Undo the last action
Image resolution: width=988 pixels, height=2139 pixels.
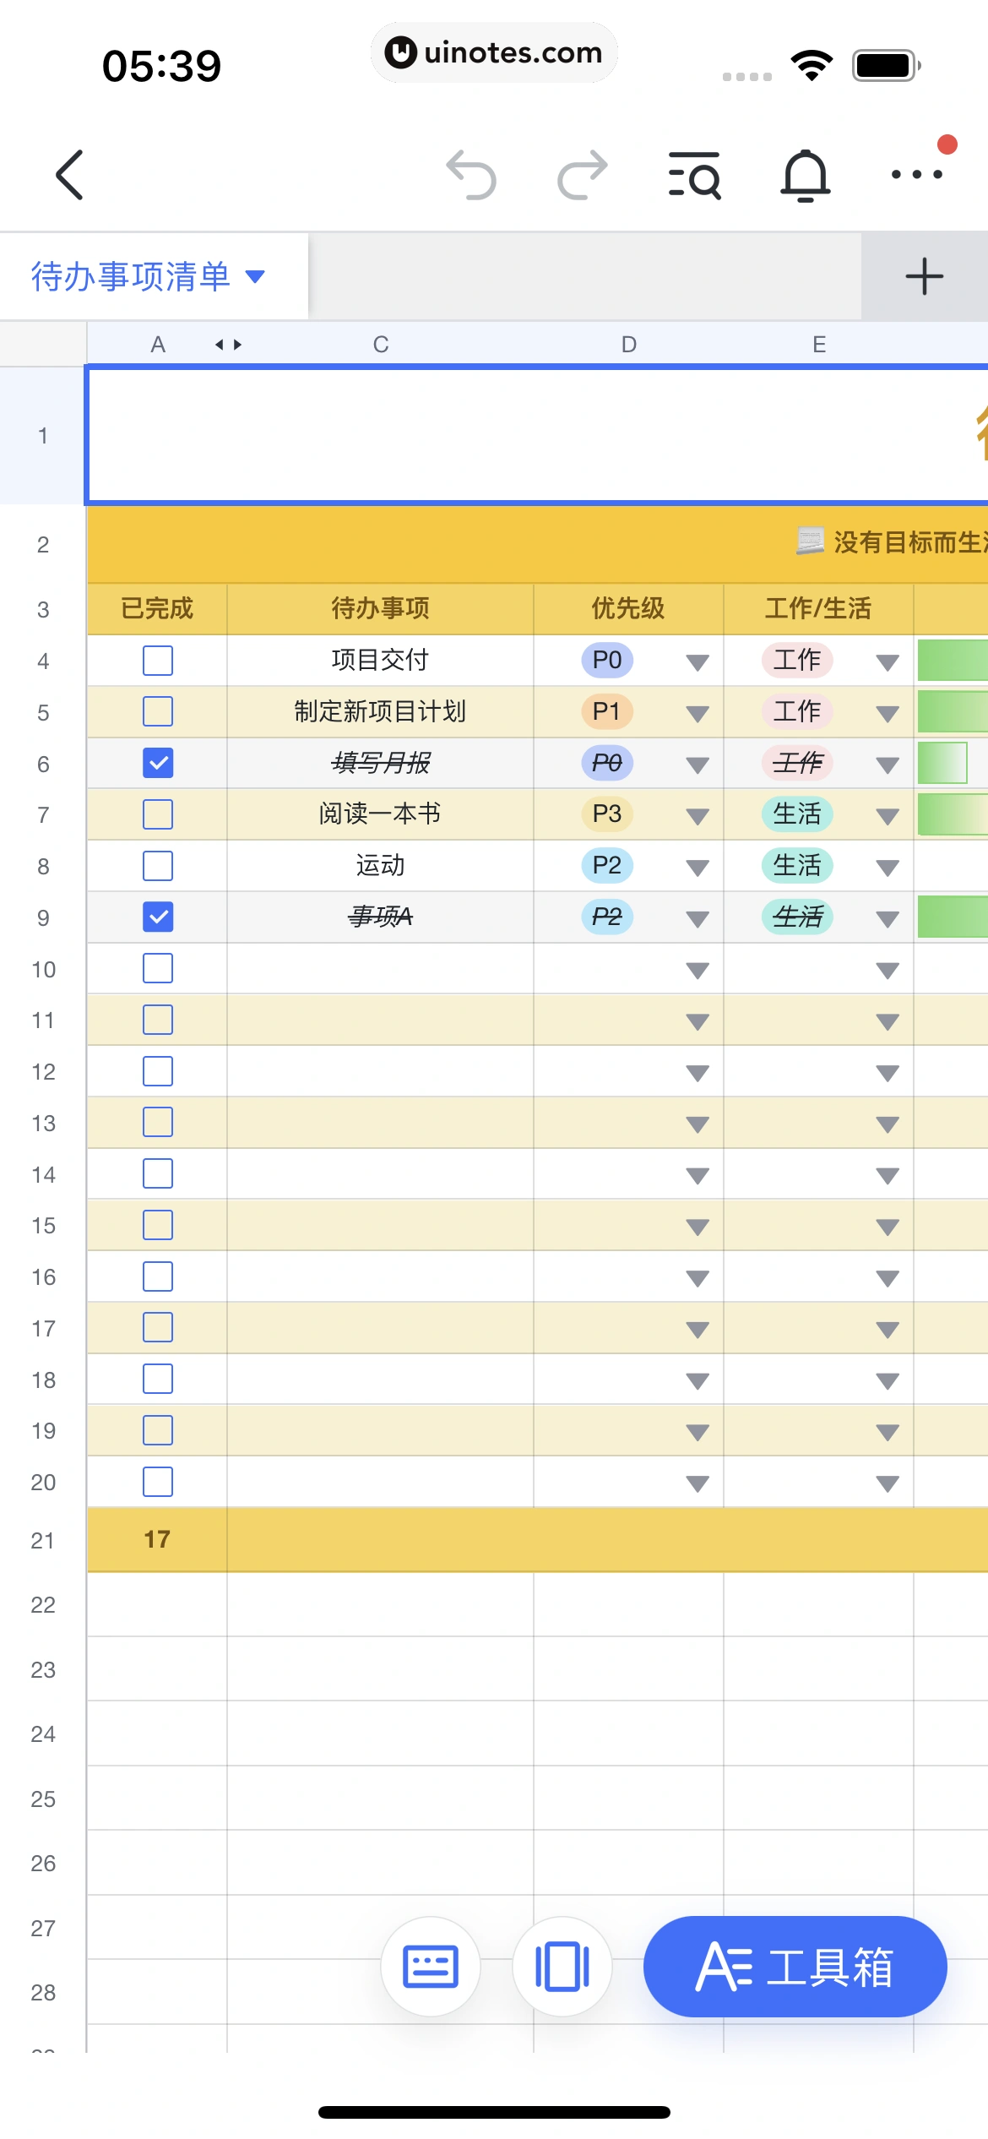tap(471, 175)
